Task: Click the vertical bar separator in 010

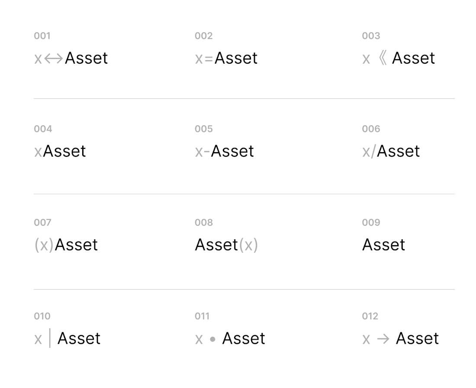Action: [50, 338]
